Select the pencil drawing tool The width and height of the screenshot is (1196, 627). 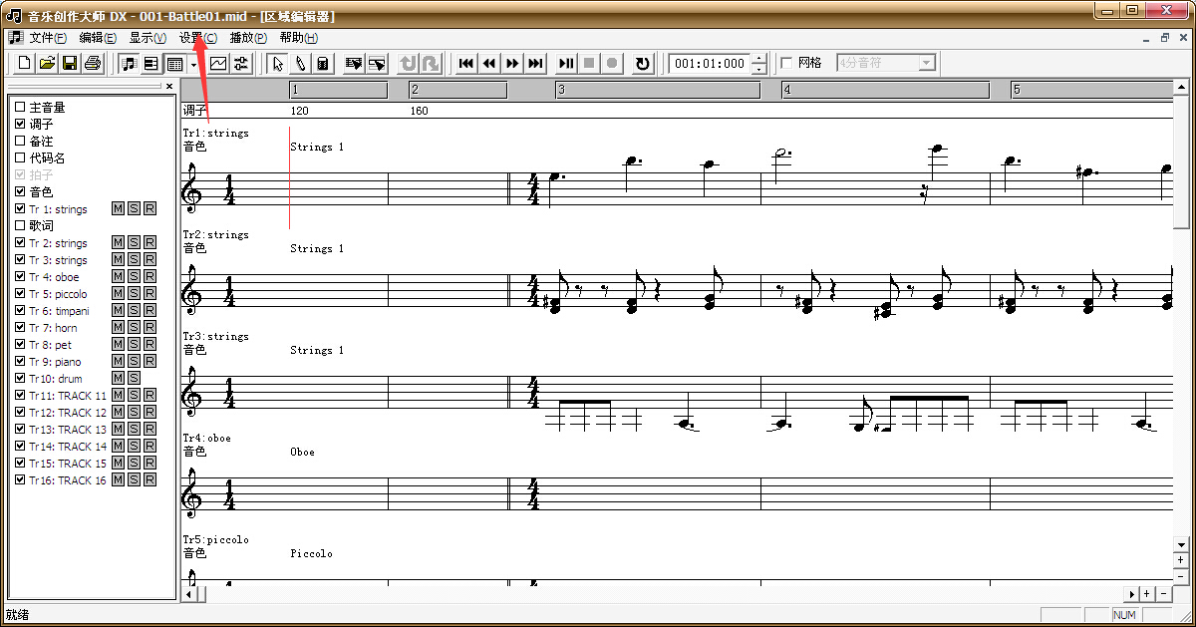[300, 64]
